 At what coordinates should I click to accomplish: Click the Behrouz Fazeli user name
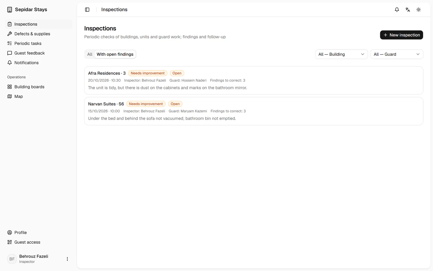coord(34,256)
